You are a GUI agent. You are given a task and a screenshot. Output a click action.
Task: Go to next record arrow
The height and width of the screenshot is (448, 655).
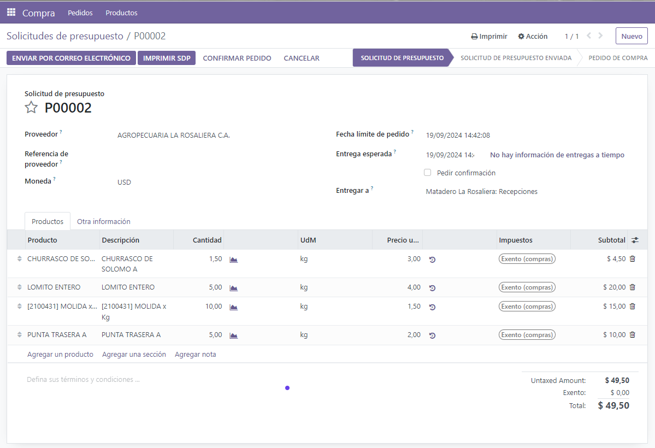pyautogui.click(x=601, y=36)
